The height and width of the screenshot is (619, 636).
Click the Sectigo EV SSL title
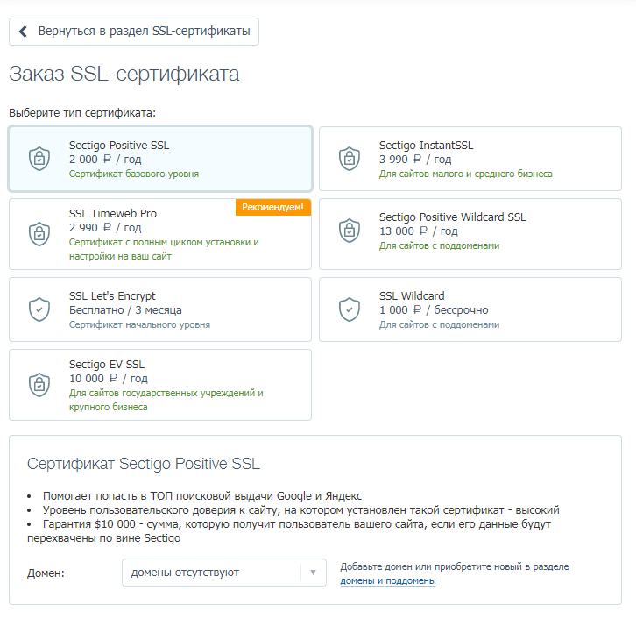(x=107, y=365)
